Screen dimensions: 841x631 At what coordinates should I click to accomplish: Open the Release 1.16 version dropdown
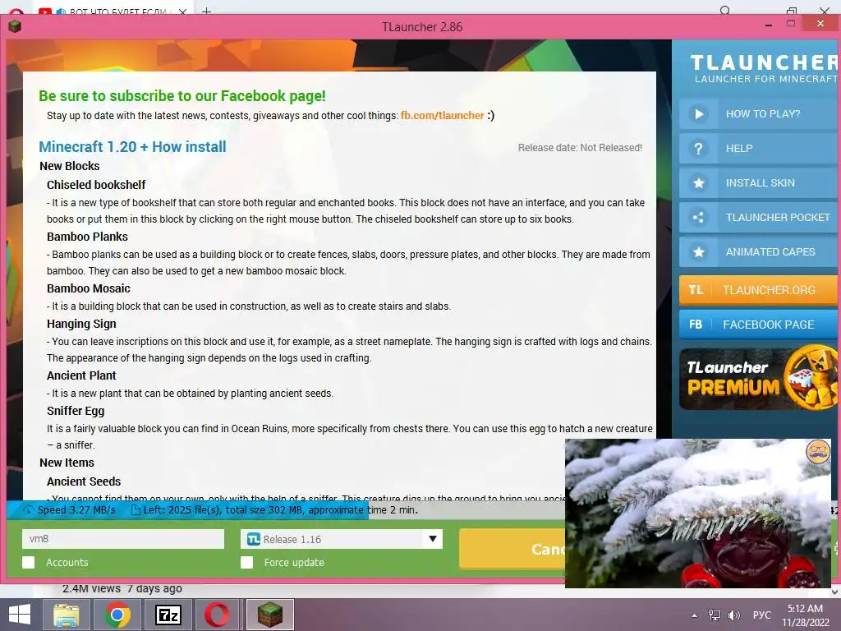[342, 539]
